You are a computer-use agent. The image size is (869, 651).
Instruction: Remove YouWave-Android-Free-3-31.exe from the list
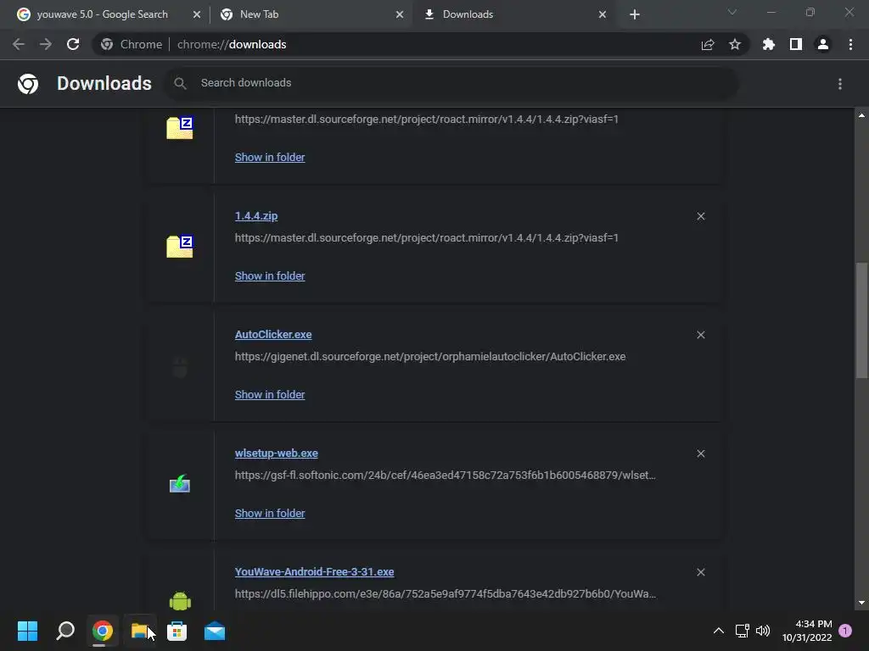701,572
